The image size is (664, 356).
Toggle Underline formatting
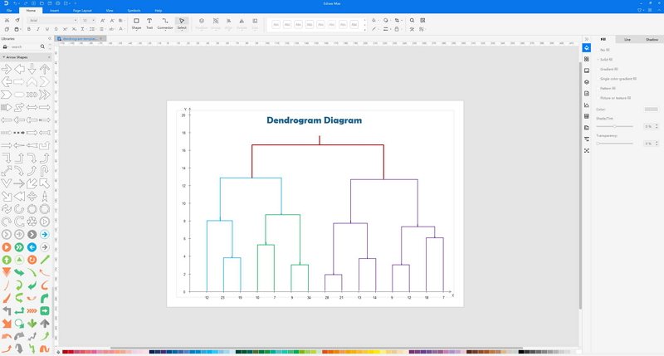[x=47, y=29]
